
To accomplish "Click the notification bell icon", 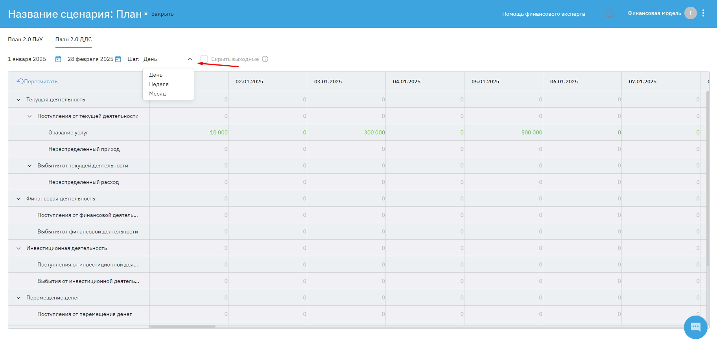I will pos(609,14).
